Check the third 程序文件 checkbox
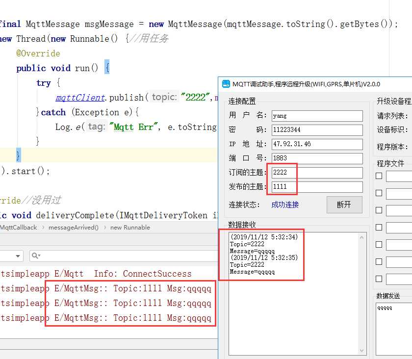 (379, 210)
